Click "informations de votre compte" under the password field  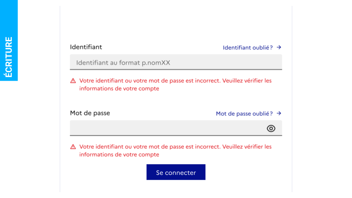pyautogui.click(x=119, y=155)
